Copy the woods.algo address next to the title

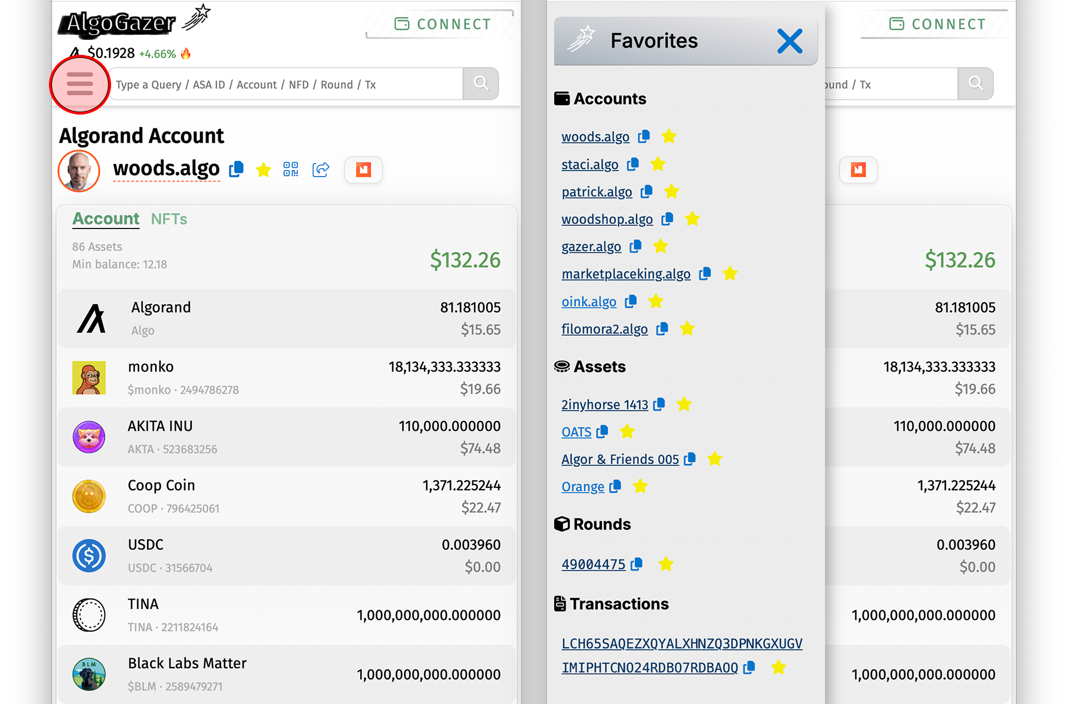point(236,169)
